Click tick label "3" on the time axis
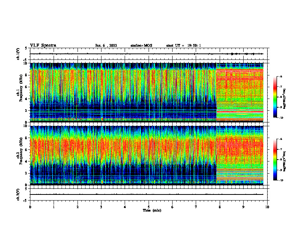This screenshot has width=301, height=232. 101,207
